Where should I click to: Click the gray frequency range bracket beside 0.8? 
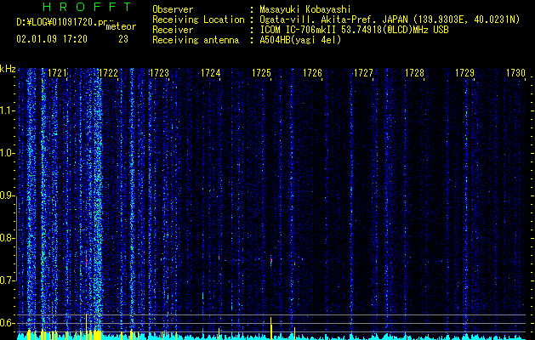[x=16, y=238]
